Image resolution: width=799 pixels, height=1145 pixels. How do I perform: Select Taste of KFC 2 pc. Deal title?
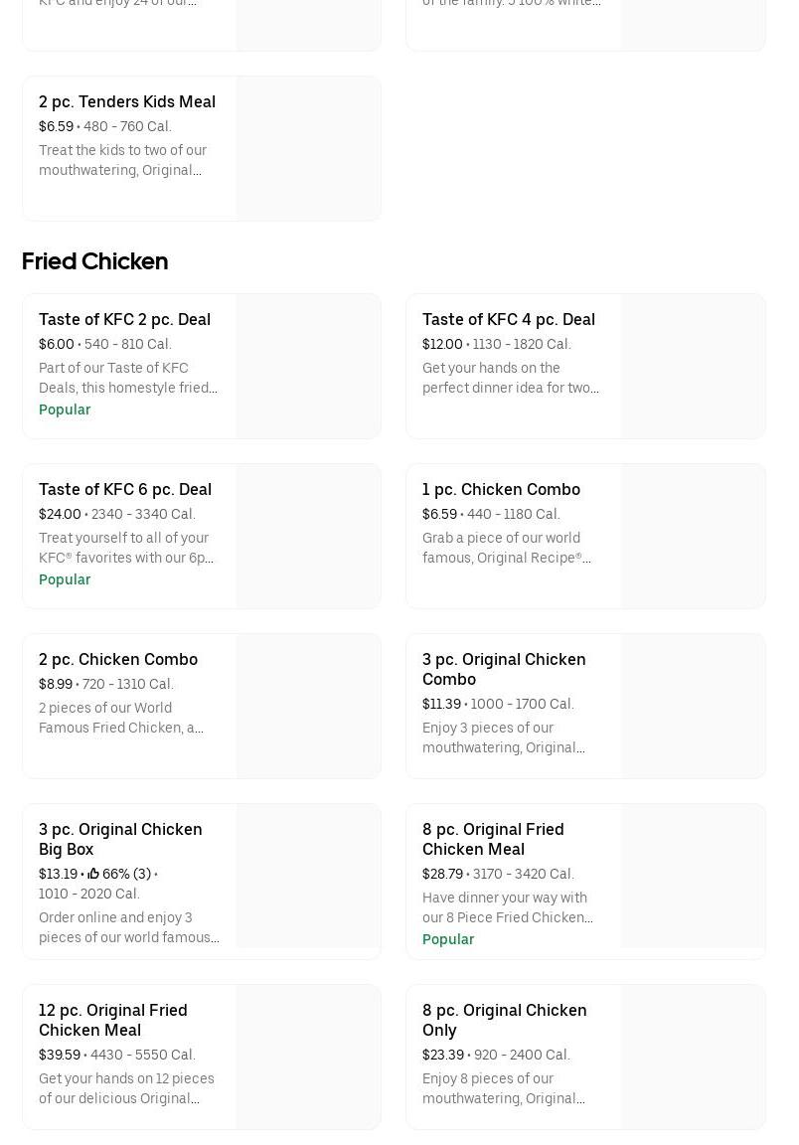[x=124, y=319]
